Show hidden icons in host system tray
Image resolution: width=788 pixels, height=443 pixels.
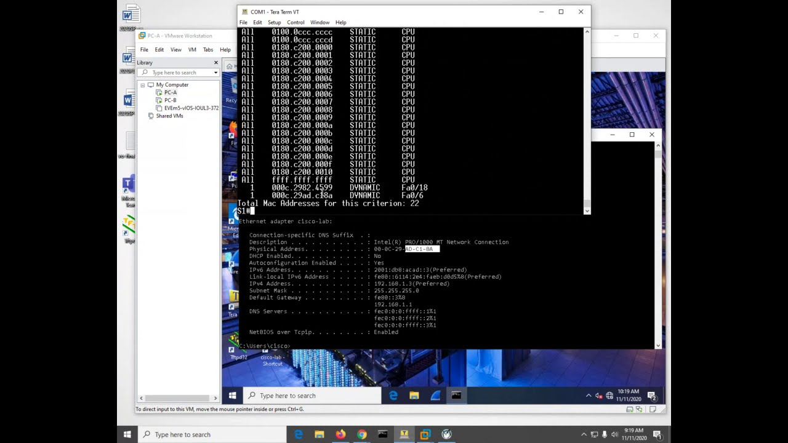pos(584,434)
